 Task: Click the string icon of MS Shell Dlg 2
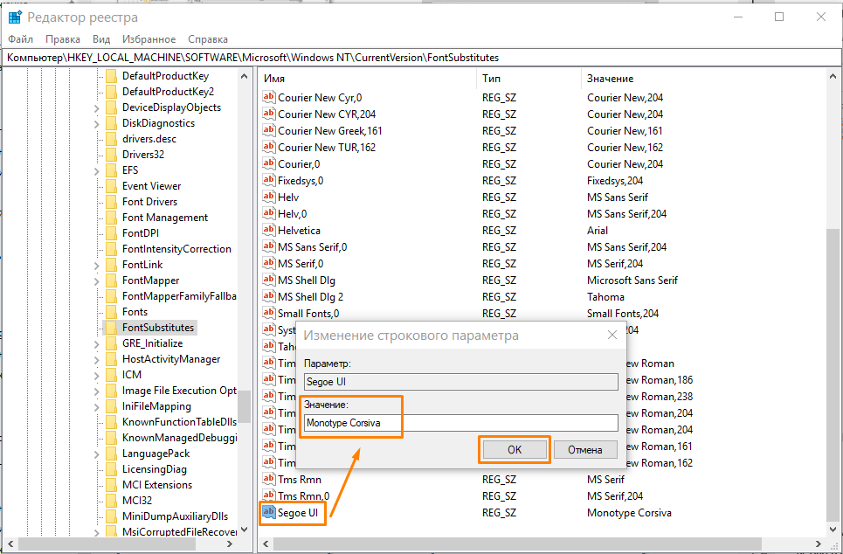pyautogui.click(x=269, y=297)
